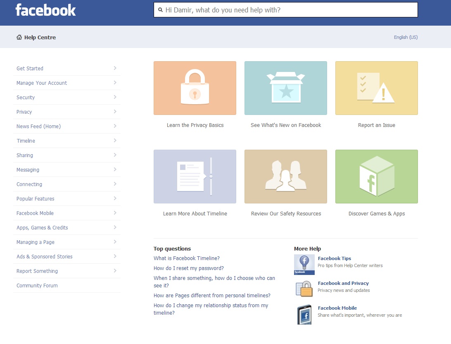Click the Facebook logo in header
Image resolution: width=451 pixels, height=344 pixels.
pos(45,10)
